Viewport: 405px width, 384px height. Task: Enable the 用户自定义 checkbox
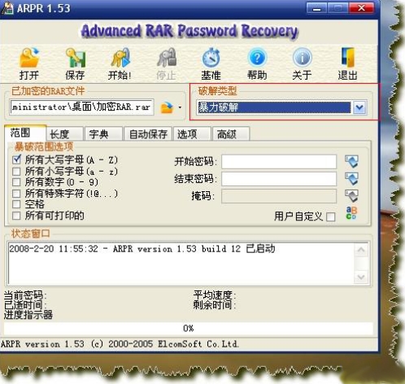(x=330, y=216)
